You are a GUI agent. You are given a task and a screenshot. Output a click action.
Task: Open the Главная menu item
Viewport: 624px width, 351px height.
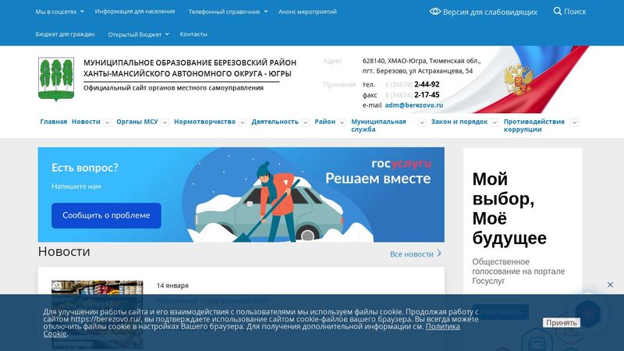53,122
